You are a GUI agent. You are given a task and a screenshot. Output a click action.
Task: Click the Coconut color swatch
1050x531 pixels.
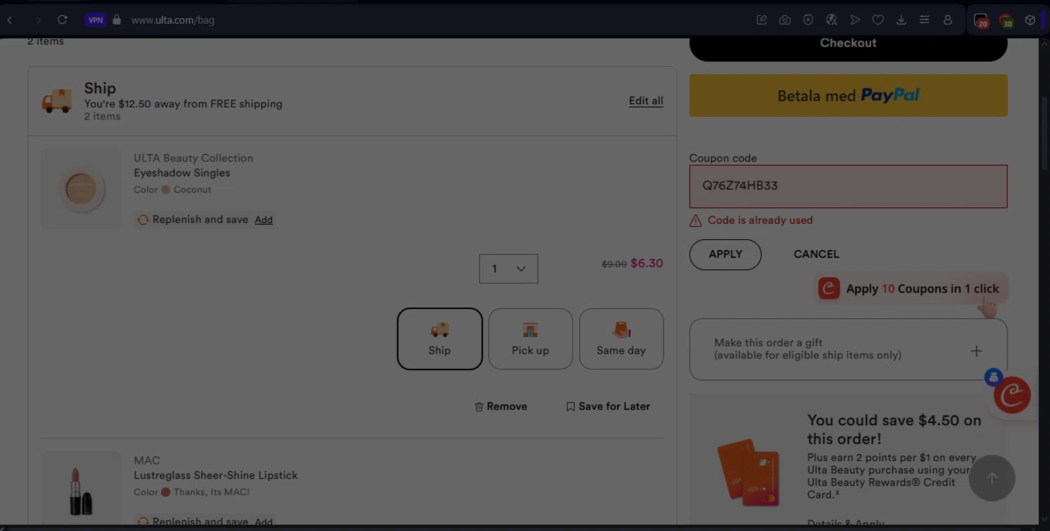166,190
